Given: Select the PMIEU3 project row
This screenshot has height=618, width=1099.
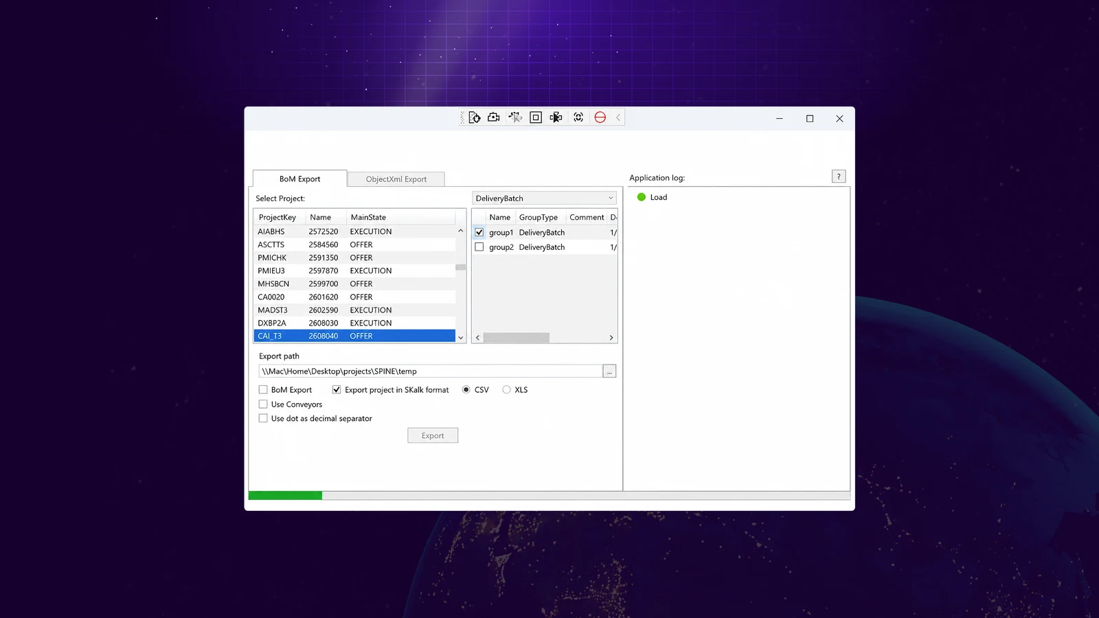Looking at the screenshot, I should (x=354, y=271).
